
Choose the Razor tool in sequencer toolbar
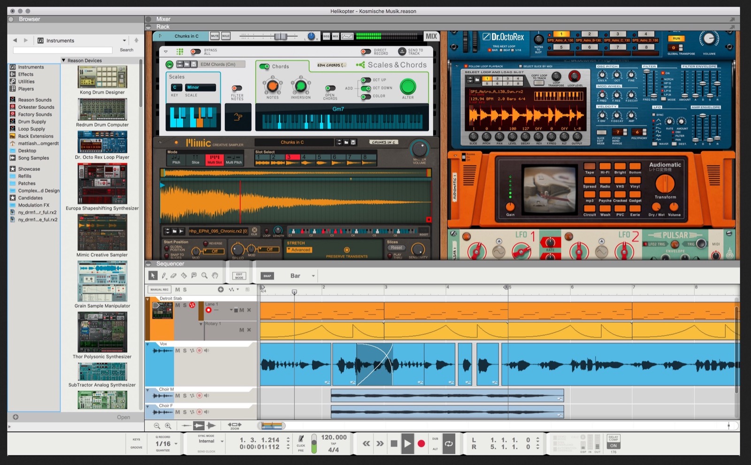(184, 276)
